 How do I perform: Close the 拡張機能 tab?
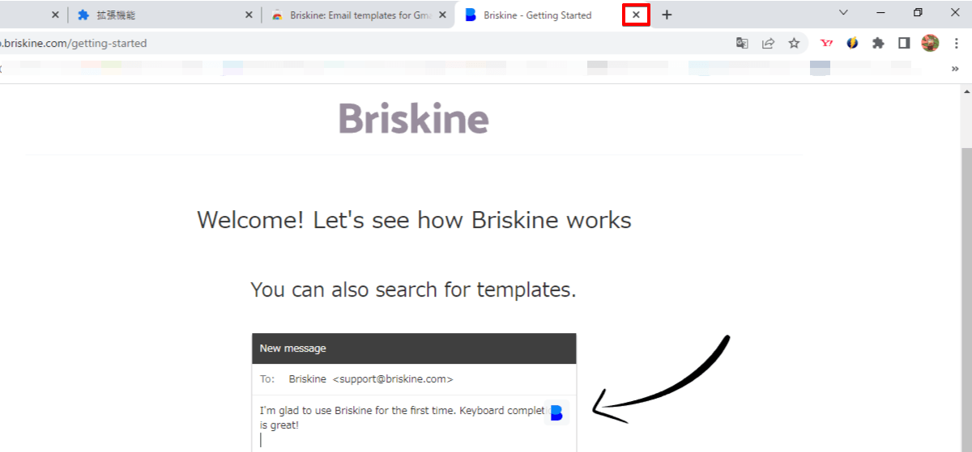tap(249, 15)
